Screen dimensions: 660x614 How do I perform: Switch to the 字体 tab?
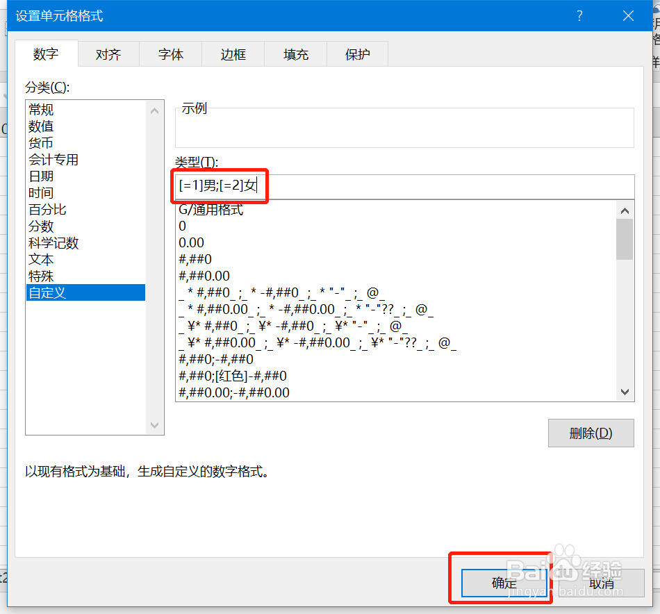click(170, 53)
